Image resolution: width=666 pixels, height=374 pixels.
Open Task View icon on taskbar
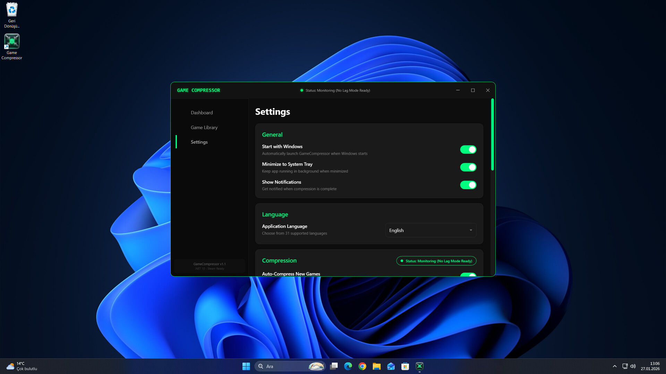tap(334, 366)
